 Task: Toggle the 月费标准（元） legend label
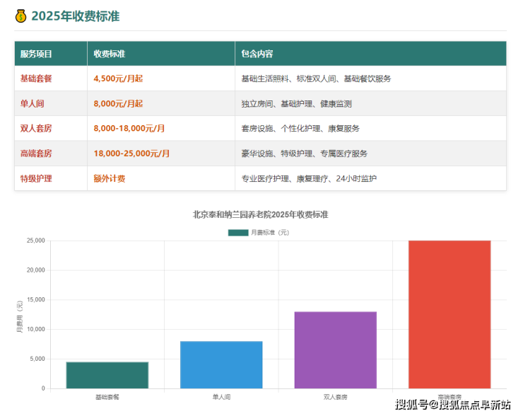coord(270,232)
